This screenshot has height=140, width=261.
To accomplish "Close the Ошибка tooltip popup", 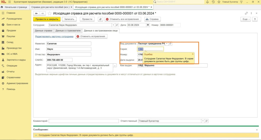I will [x=193, y=54].
